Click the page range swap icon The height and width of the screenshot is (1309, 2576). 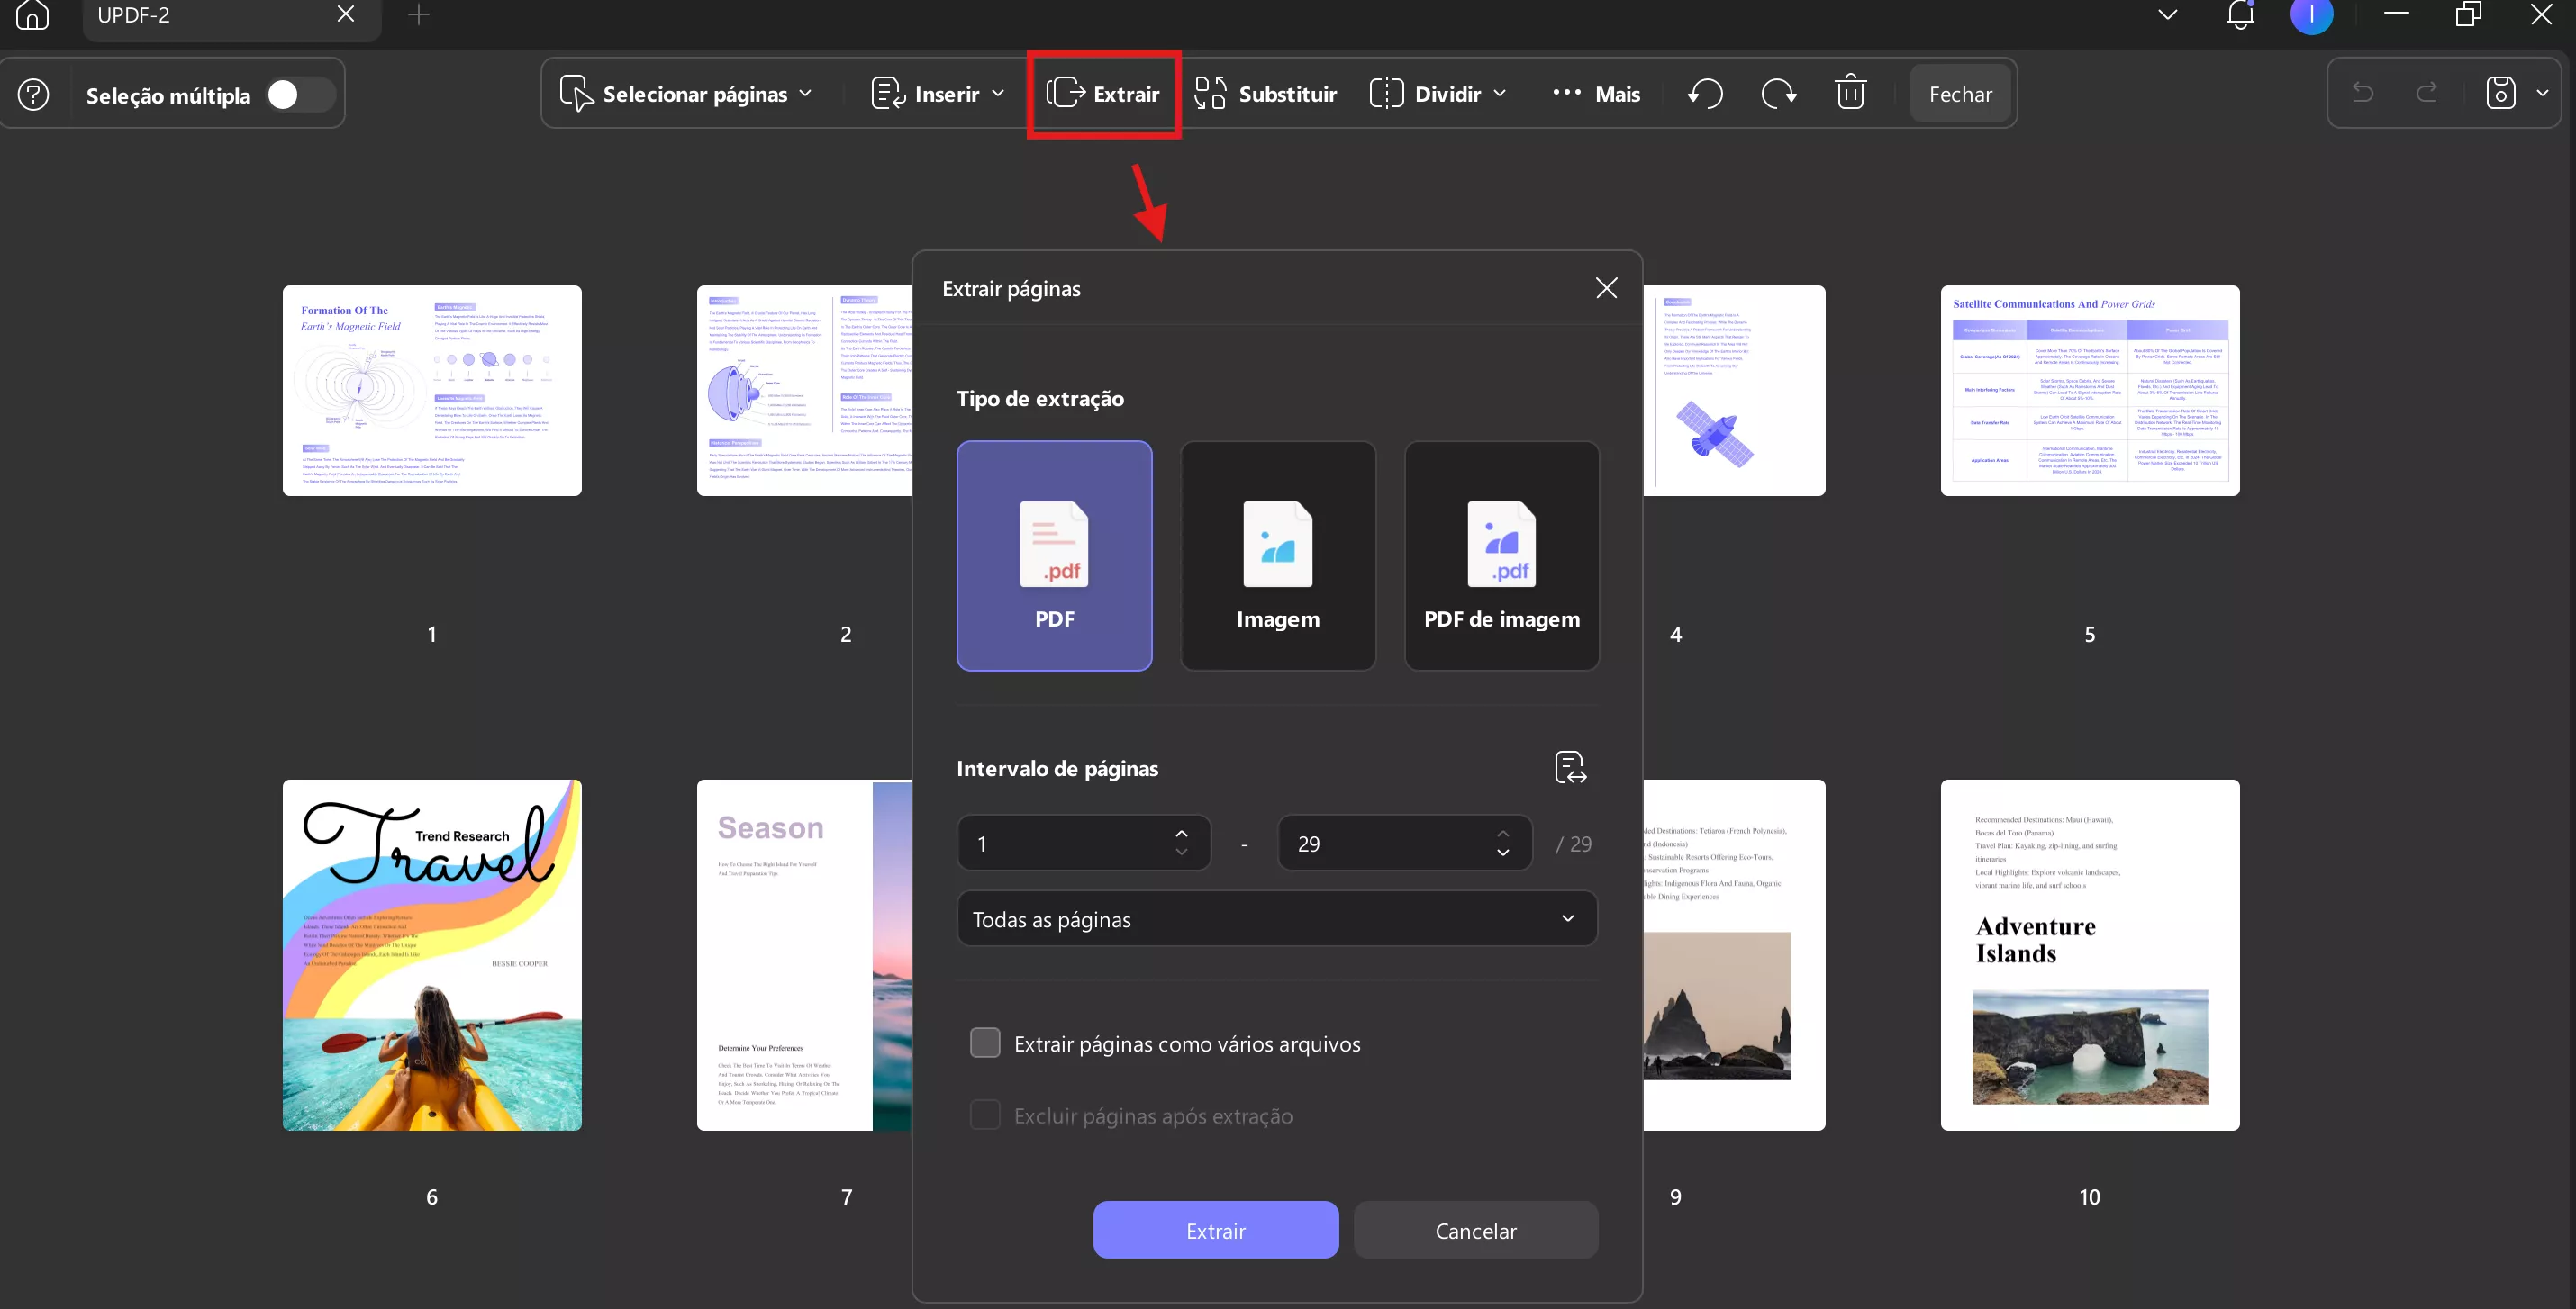pos(1570,767)
